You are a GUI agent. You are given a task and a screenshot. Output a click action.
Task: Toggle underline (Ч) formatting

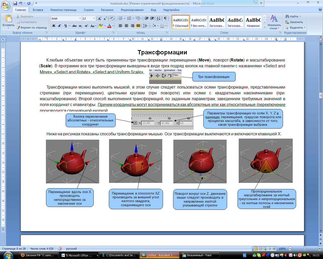coord(66,26)
